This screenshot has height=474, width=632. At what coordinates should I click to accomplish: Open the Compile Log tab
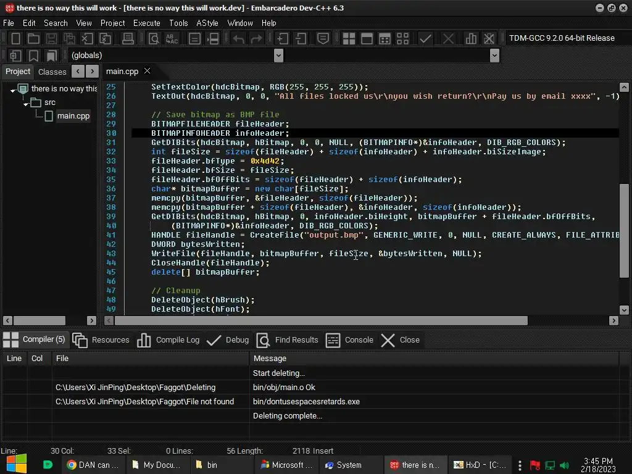tap(168, 340)
